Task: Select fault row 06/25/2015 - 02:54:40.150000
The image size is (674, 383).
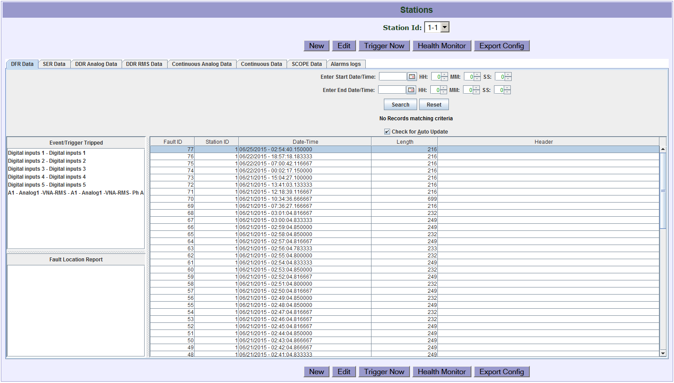Action: tap(405, 149)
